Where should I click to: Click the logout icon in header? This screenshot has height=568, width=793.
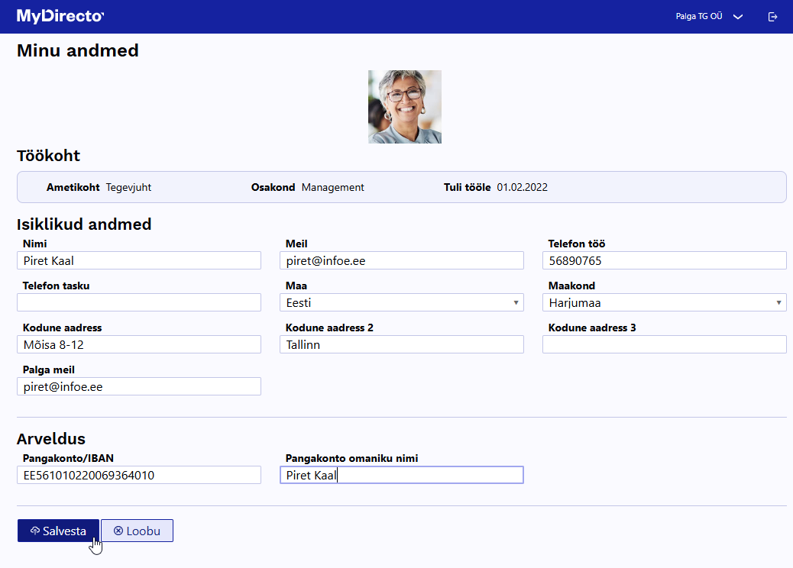[x=772, y=17]
